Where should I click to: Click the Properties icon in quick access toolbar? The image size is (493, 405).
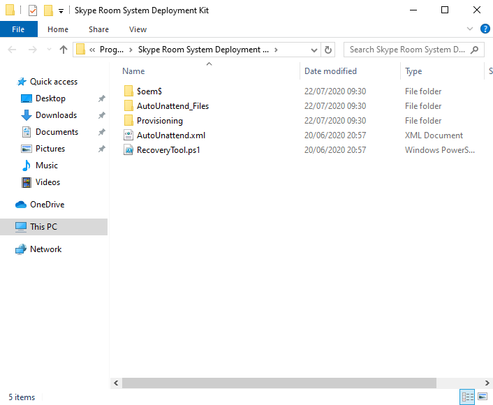[x=33, y=10]
